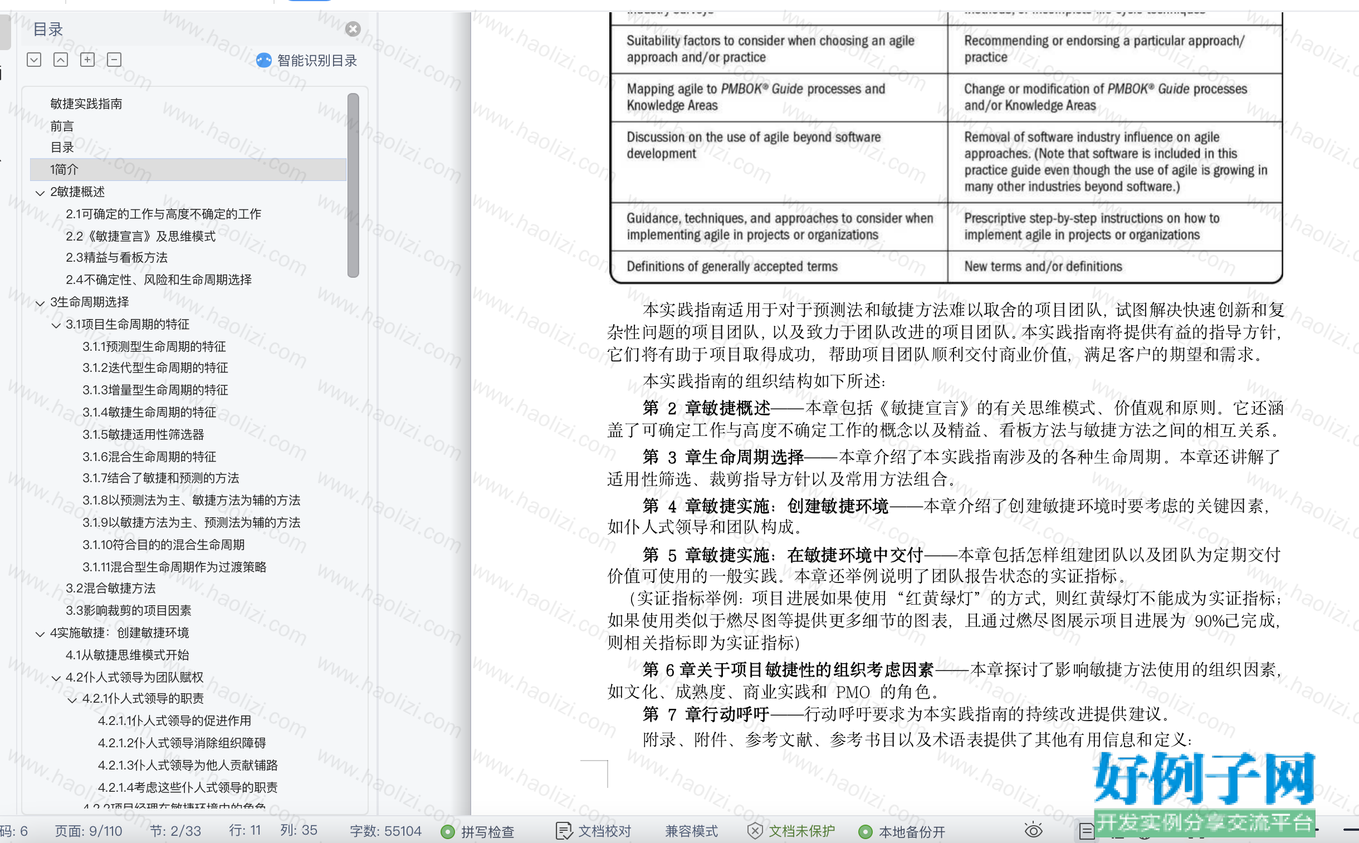Image resolution: width=1359 pixels, height=843 pixels.
Task: Click the 兼容模式 status label
Action: (692, 831)
